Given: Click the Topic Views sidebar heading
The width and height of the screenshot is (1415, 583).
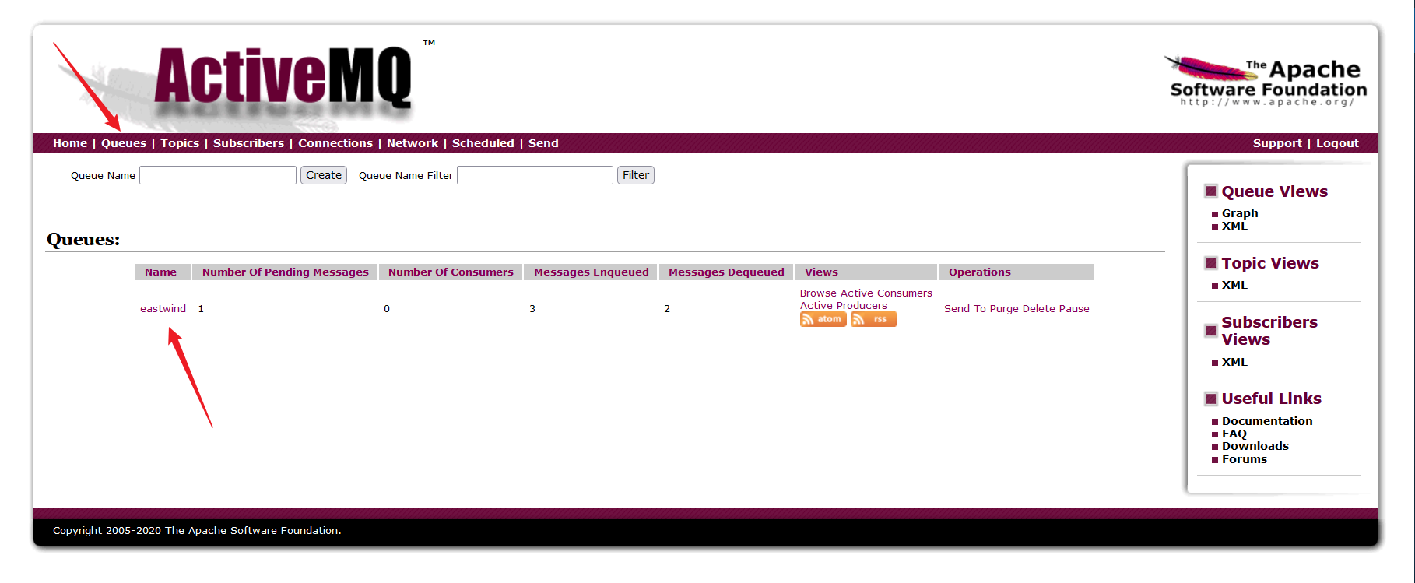Looking at the screenshot, I should click(1270, 263).
